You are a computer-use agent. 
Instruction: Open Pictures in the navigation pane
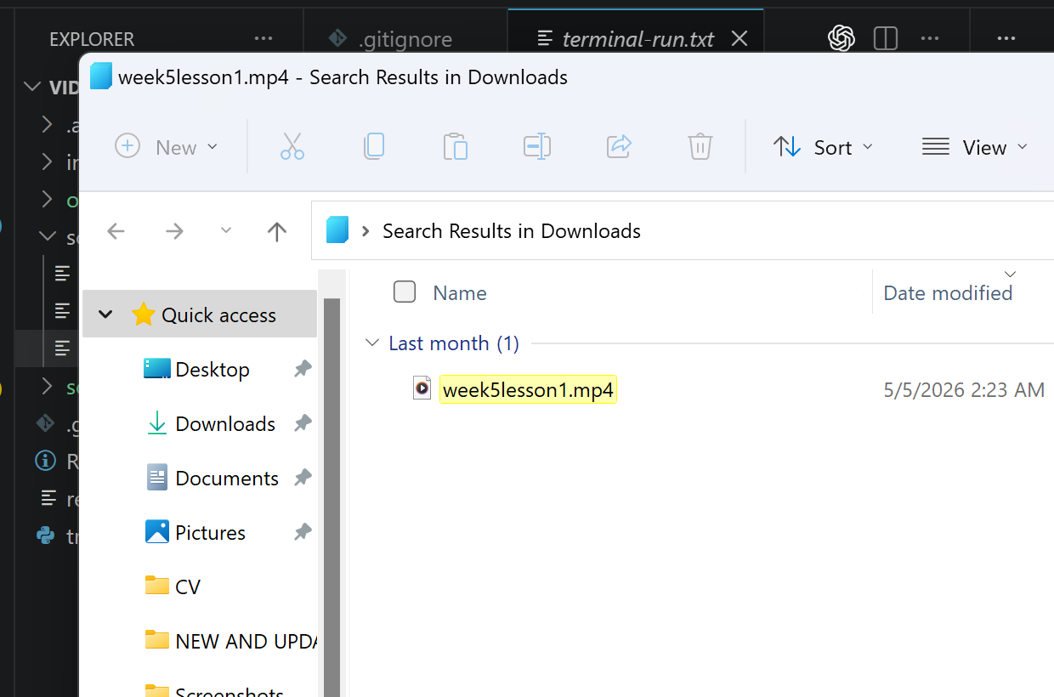pyautogui.click(x=210, y=533)
